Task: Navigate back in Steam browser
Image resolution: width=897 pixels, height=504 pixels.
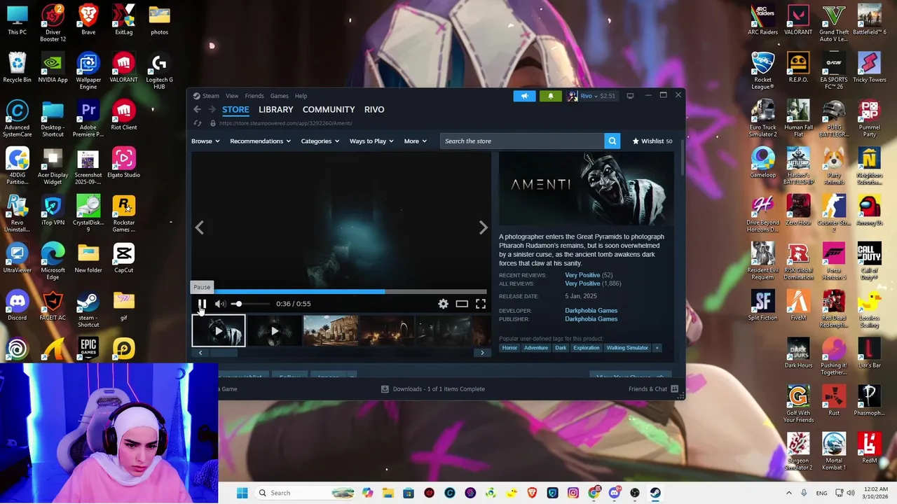Action: pyautogui.click(x=197, y=109)
